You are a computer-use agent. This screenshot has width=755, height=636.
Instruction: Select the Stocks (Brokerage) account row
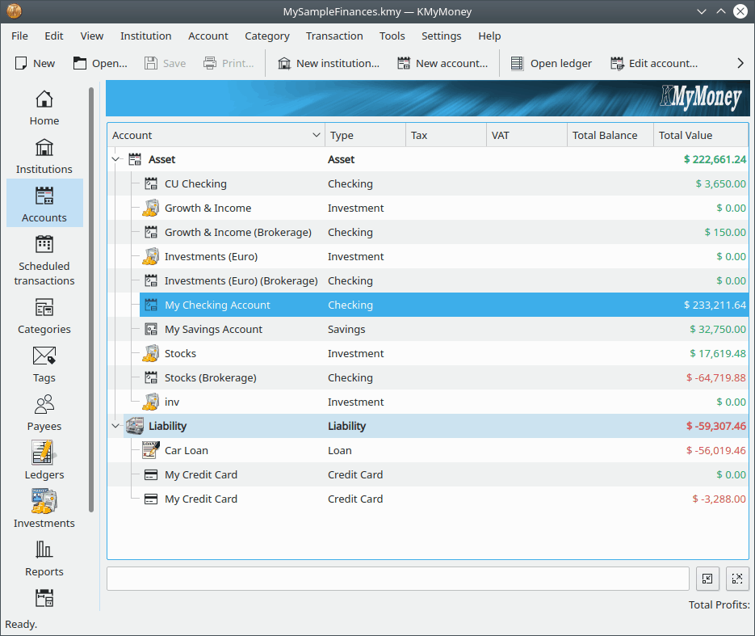428,377
